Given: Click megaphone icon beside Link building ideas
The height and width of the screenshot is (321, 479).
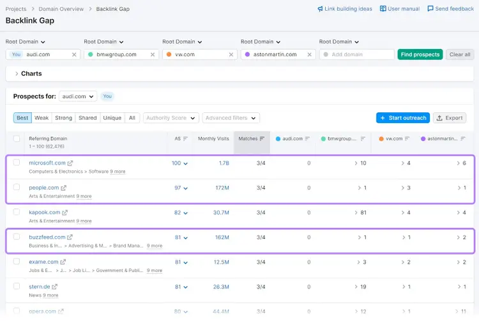Looking at the screenshot, I should [320, 9].
